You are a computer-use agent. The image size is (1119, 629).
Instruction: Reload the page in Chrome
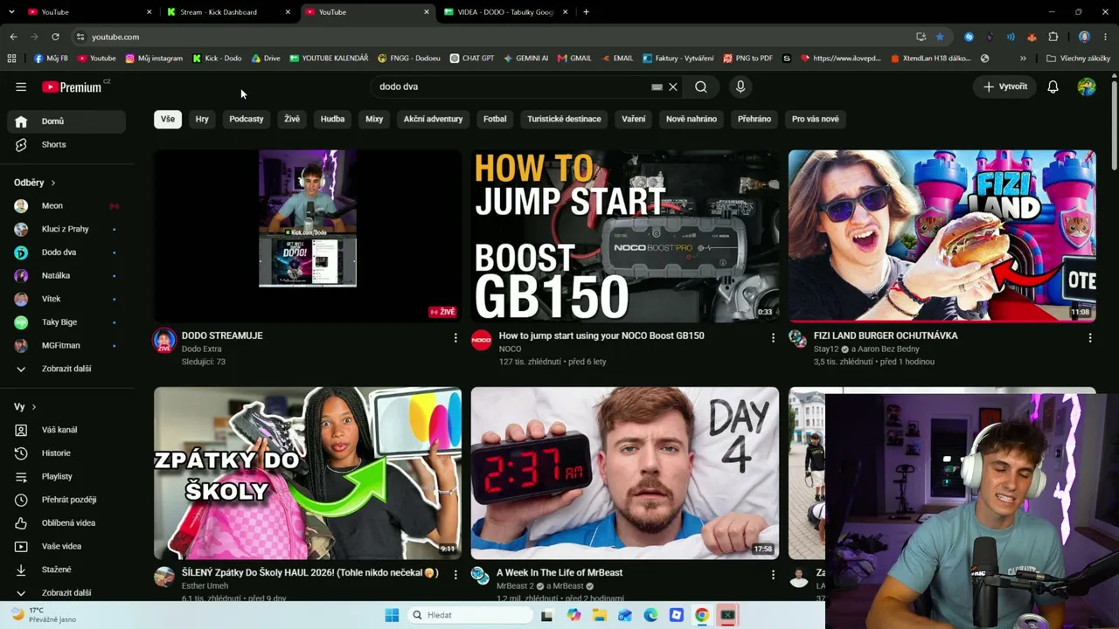[55, 37]
